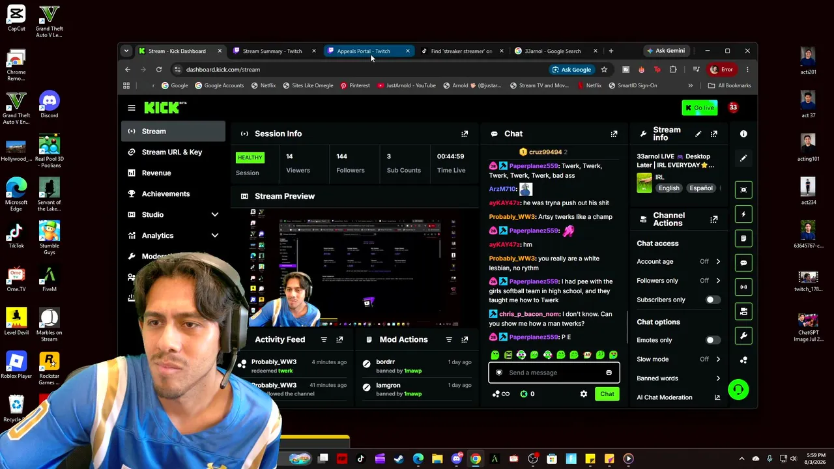Toggle Subscribers only chat

coord(713,300)
